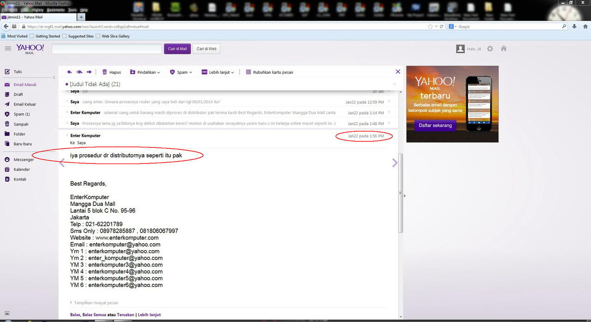Click the Google search magnifier icon
This screenshot has width=591, height=322.
click(x=564, y=27)
